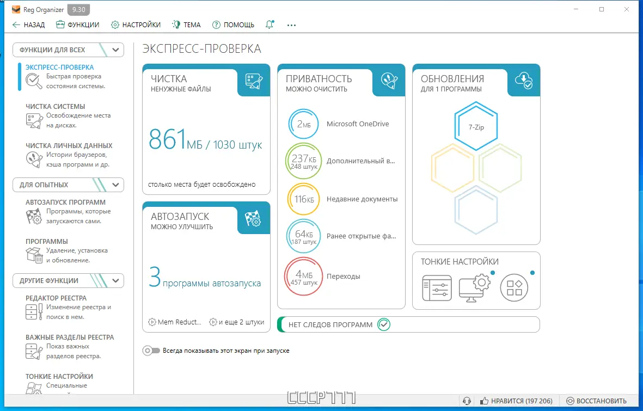Click the Чистка card corner icon
Viewport: 643px width, 411px height.
pos(254,81)
